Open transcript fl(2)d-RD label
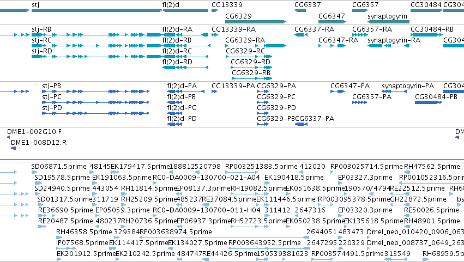The image size is (464, 262). click(x=177, y=62)
